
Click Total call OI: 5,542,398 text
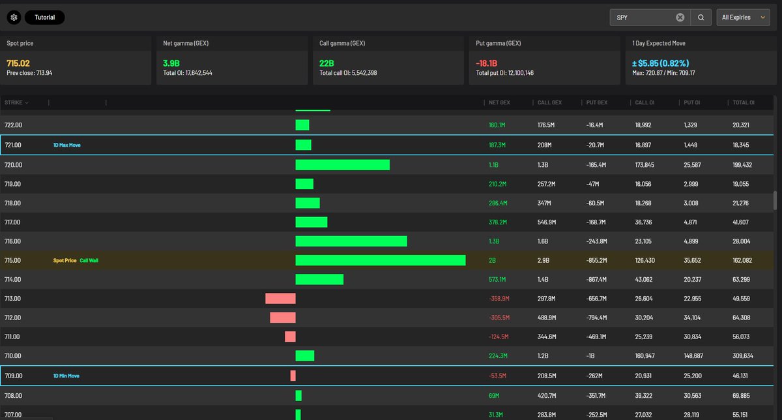coord(348,73)
